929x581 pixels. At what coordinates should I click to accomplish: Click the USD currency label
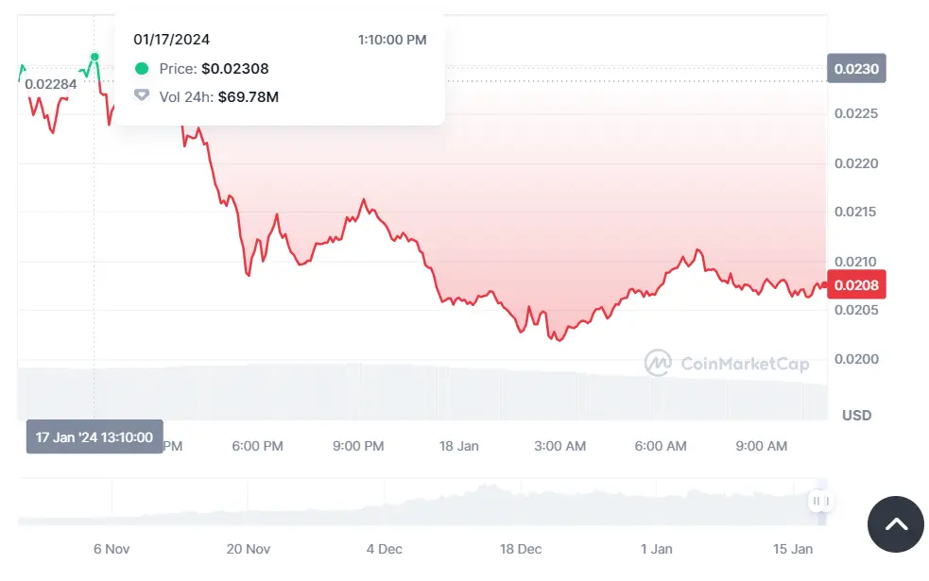point(856,416)
